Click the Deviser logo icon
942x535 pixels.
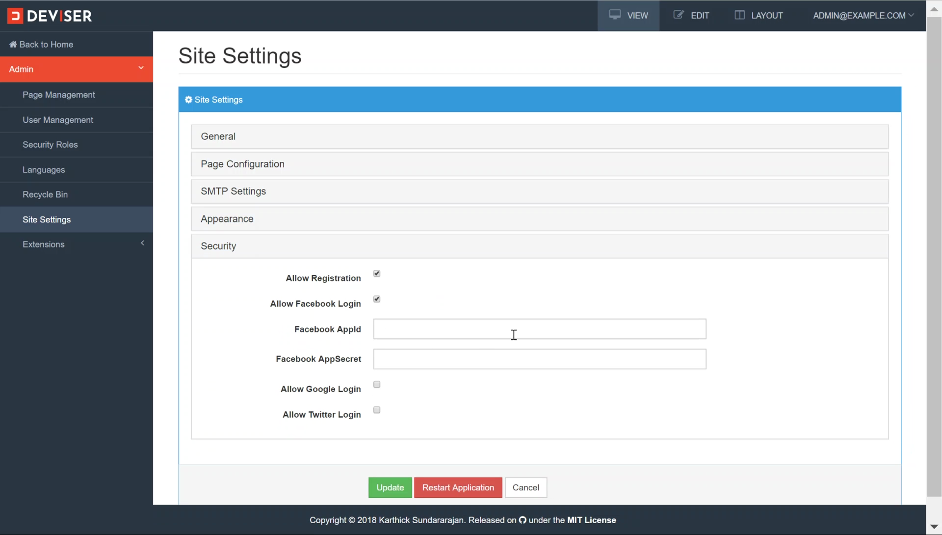15,16
